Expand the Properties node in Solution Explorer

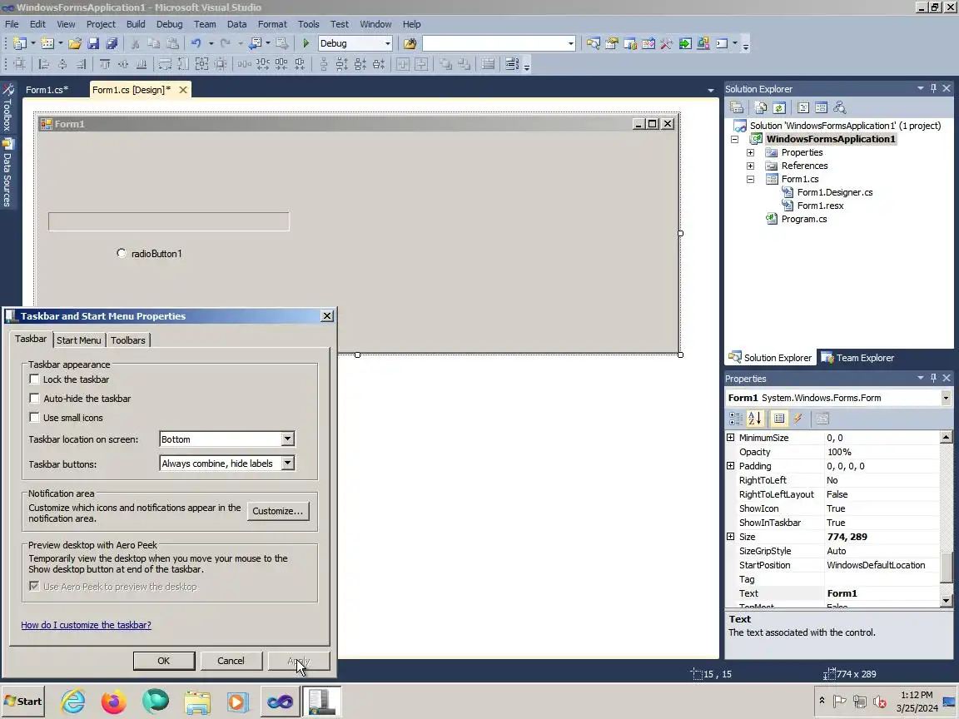pyautogui.click(x=750, y=153)
